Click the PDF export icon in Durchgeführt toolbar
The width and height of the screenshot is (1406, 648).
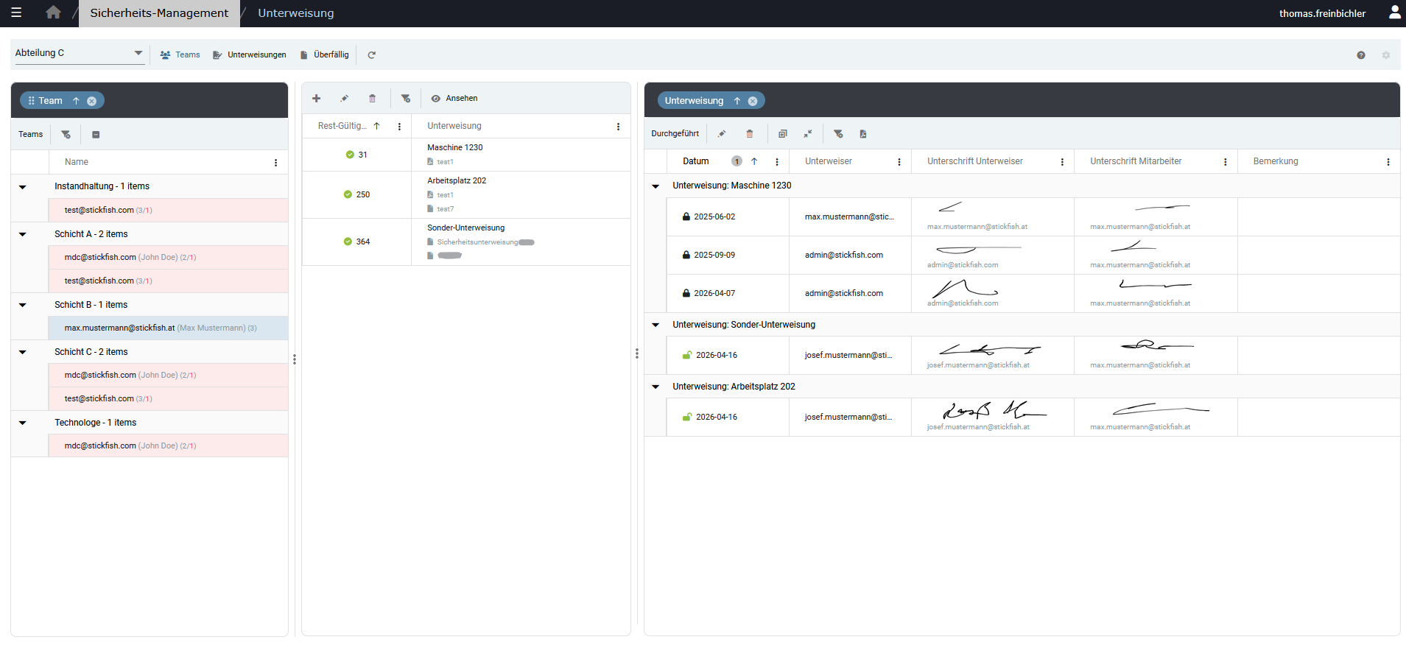[x=863, y=134]
